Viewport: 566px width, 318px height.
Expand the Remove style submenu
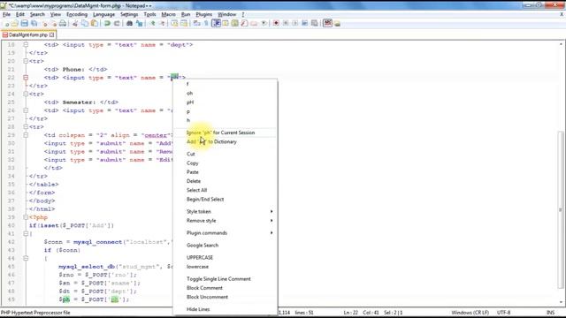226,220
